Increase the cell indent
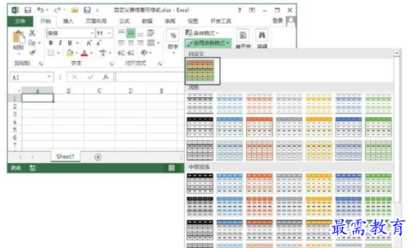Screen dimensions: 411x248 [x=131, y=53]
